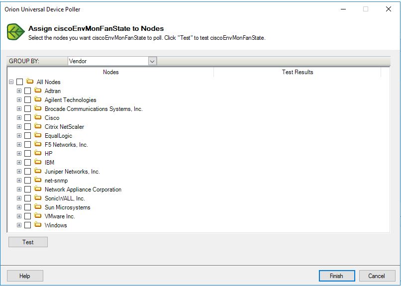401x286 pixels.
Task: Select the Agilent Technologies label
Action: click(x=70, y=100)
